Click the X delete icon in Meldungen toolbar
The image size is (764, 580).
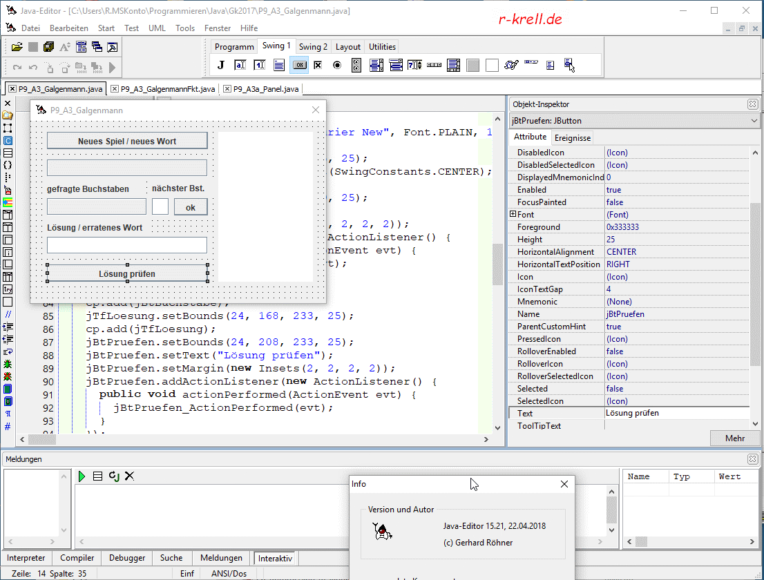129,476
